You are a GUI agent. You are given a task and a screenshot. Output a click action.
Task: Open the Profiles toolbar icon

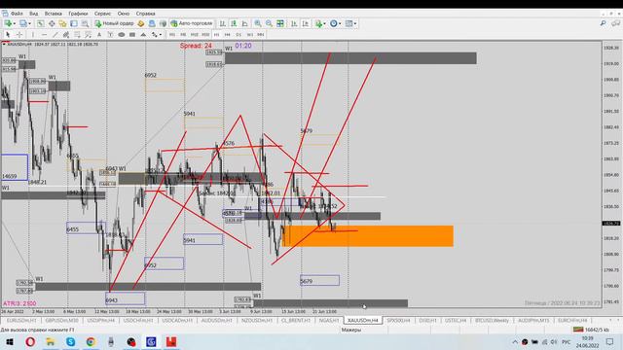click(x=23, y=23)
